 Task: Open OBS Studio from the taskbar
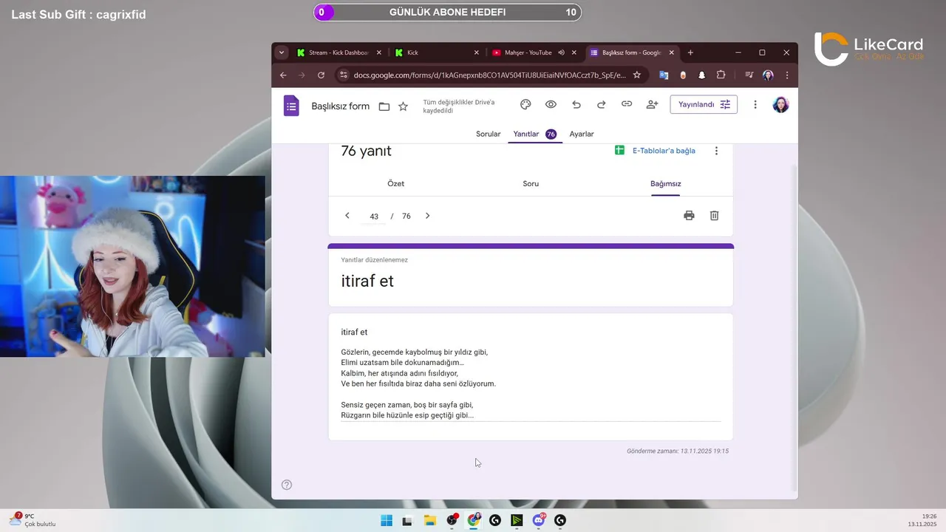(x=452, y=520)
